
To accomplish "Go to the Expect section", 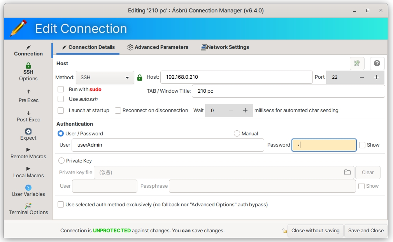I will coord(28,135).
